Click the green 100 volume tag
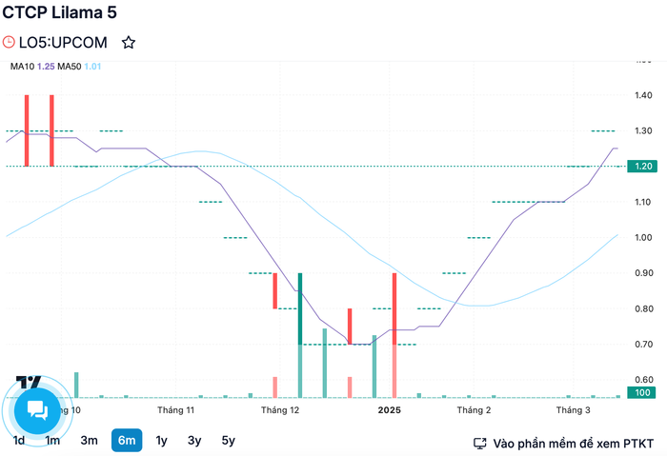The height and width of the screenshot is (456, 667). (x=641, y=392)
